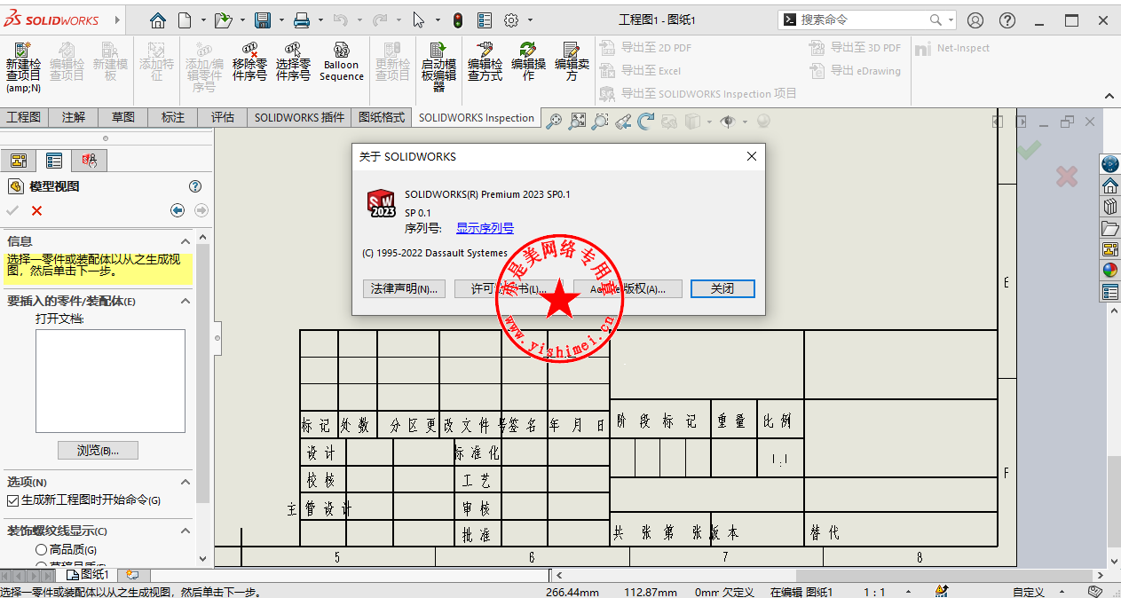Open the New document dropdown arrow
The width and height of the screenshot is (1121, 598).
203,20
